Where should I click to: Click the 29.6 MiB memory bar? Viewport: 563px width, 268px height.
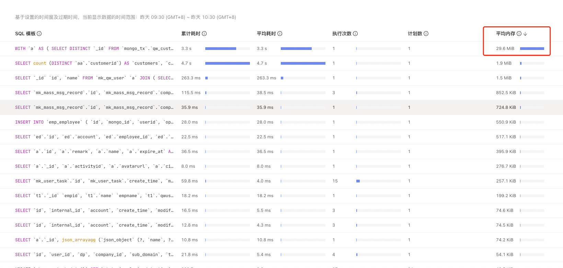(532, 49)
